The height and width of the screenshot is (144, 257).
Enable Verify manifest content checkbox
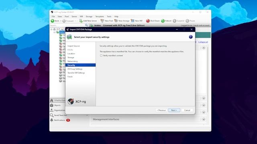(x=101, y=56)
